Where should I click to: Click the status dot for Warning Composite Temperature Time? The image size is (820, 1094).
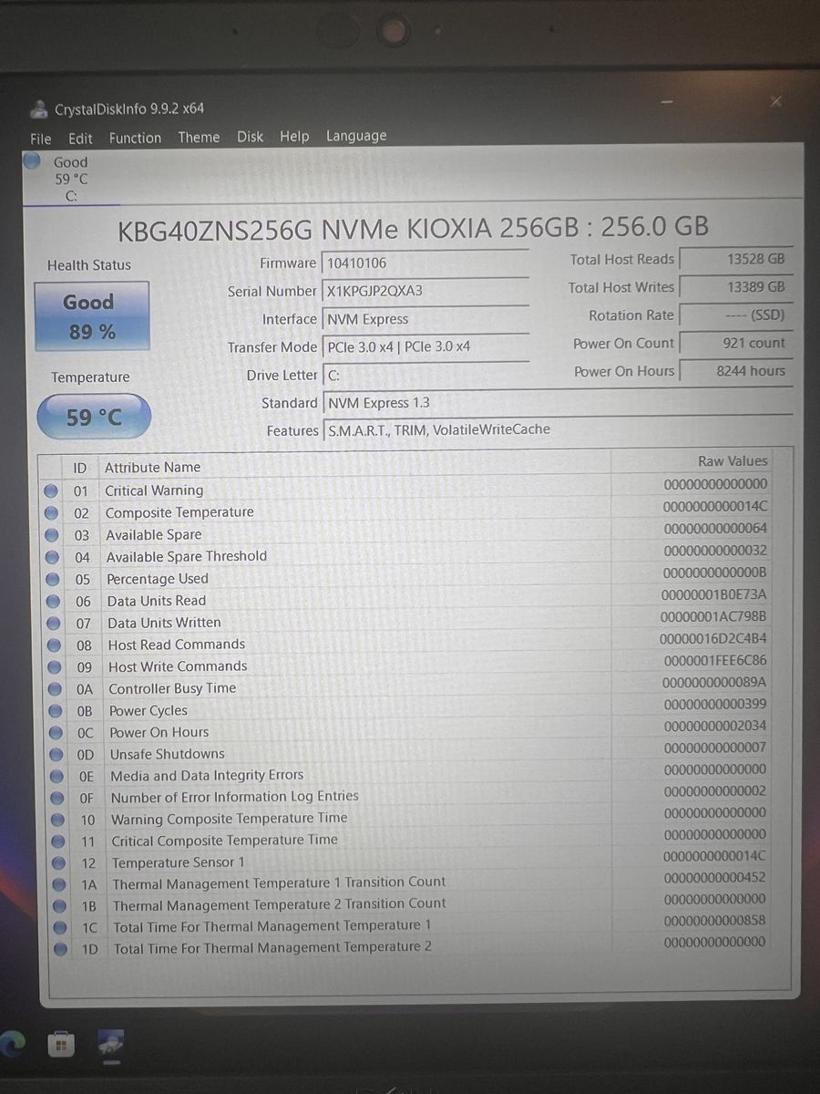point(58,820)
